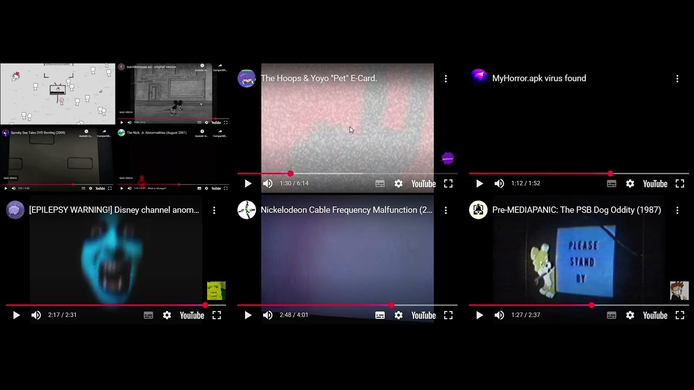The image size is (694, 390).
Task: Click the yellow-green face watermark thumbnail
Action: point(216,291)
